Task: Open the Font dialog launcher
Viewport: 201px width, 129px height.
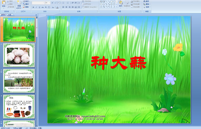Action: [x=60, y=11]
